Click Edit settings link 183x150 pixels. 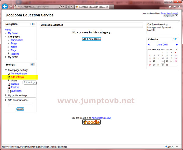tap(17, 77)
